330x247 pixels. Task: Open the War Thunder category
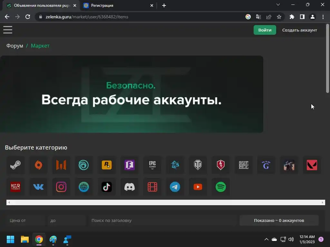click(15, 187)
